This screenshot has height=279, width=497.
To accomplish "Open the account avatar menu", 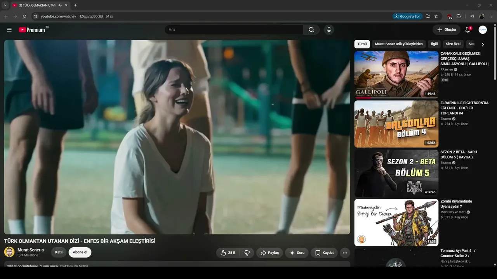I will tap(483, 30).
